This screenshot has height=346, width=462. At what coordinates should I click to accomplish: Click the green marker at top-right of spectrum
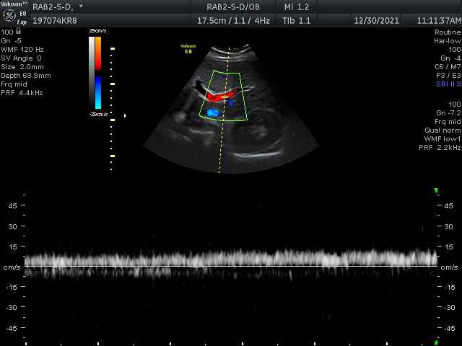[x=436, y=191]
